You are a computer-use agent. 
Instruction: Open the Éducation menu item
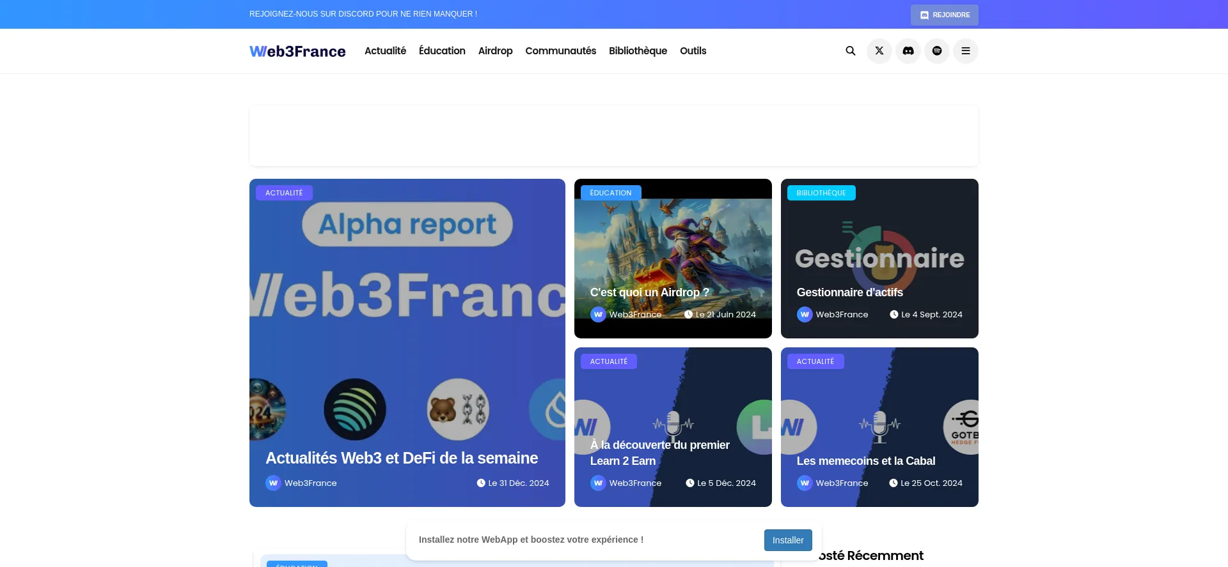coord(442,50)
